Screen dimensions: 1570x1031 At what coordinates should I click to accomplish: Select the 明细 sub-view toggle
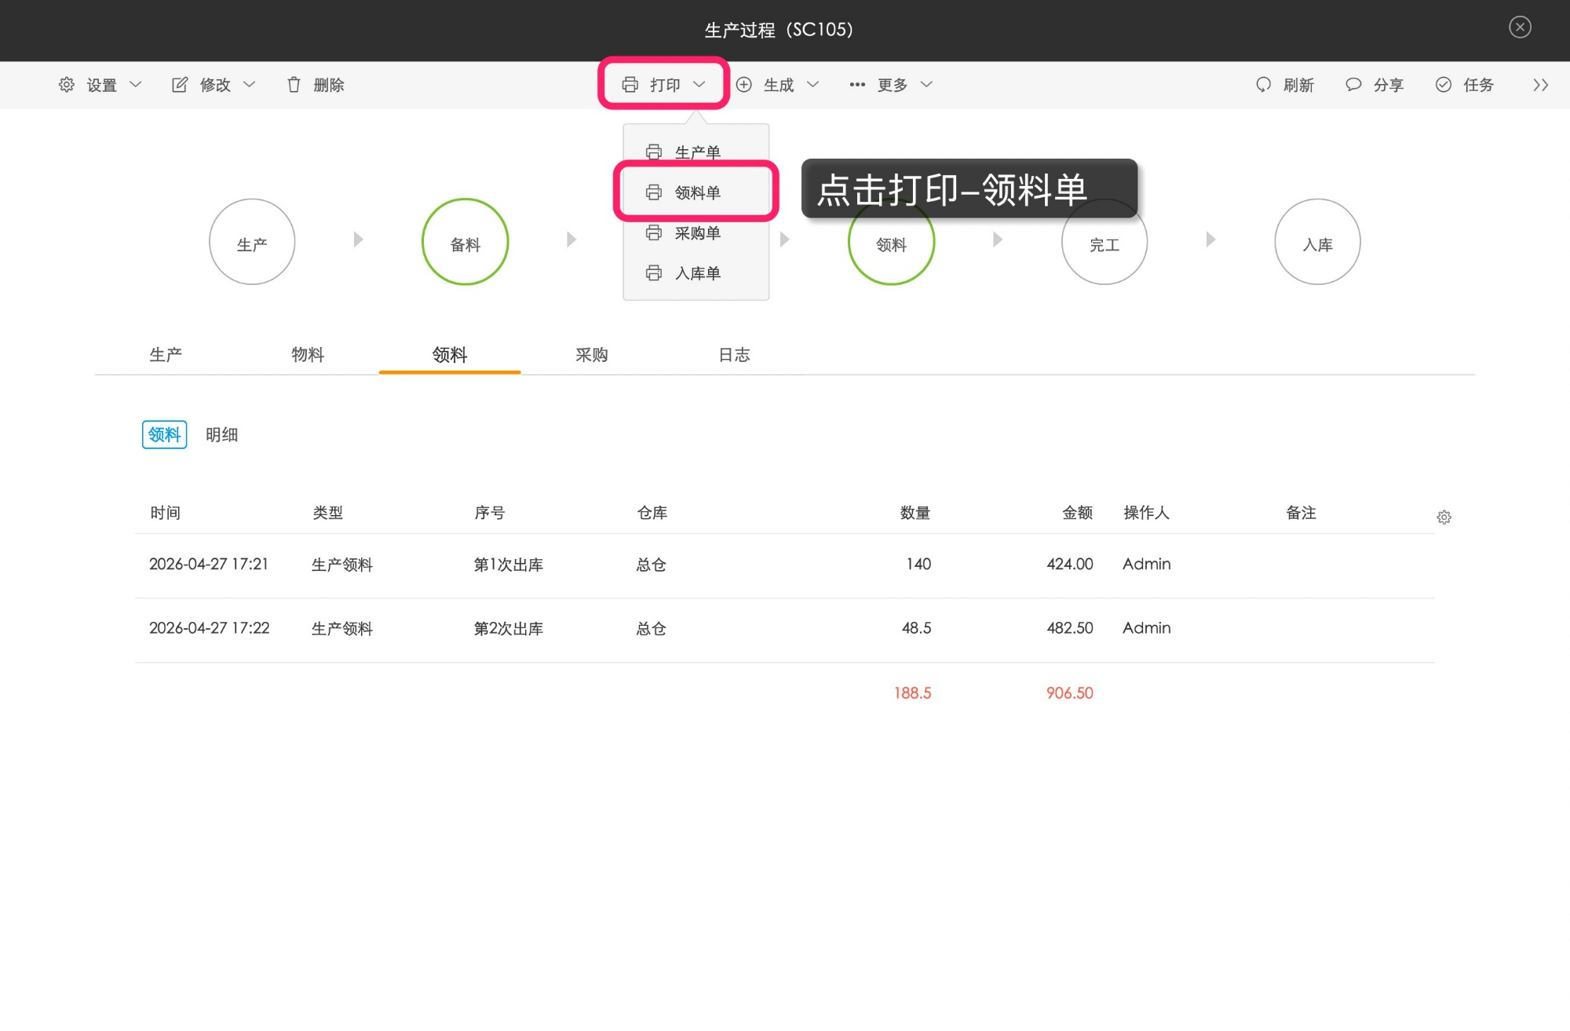(x=222, y=434)
